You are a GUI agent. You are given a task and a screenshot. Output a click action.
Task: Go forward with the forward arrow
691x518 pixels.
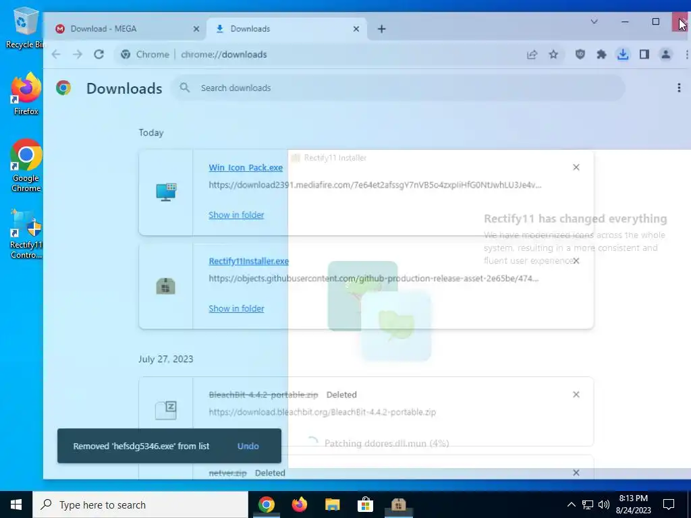[x=78, y=54]
